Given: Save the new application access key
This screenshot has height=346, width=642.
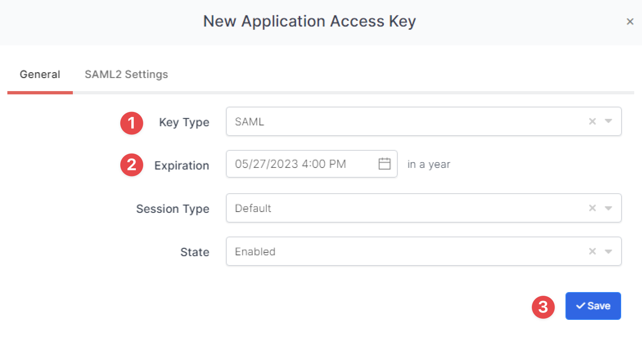Looking at the screenshot, I should pyautogui.click(x=593, y=306).
